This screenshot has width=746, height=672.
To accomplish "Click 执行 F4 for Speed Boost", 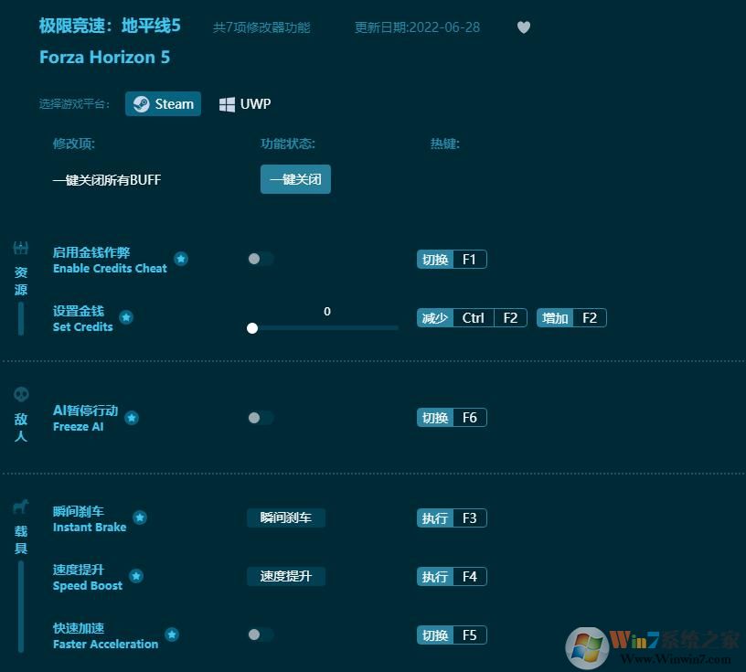I will pos(451,576).
